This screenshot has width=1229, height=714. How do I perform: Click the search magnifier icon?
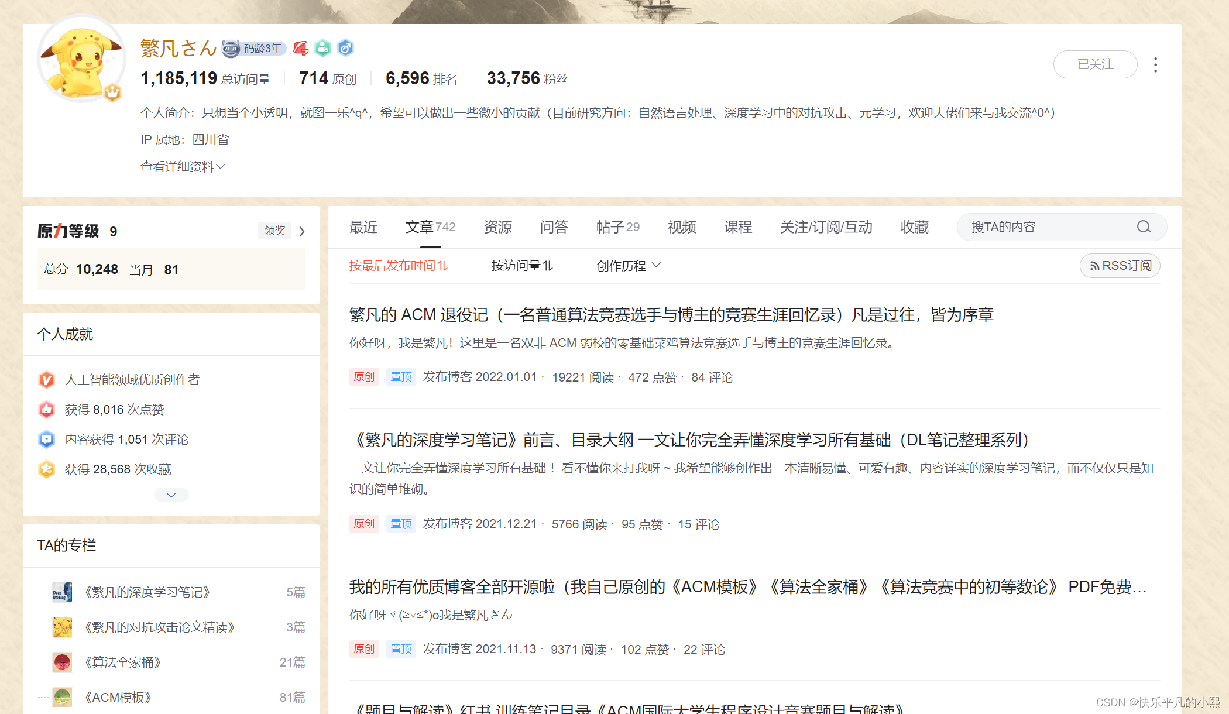pos(1144,227)
